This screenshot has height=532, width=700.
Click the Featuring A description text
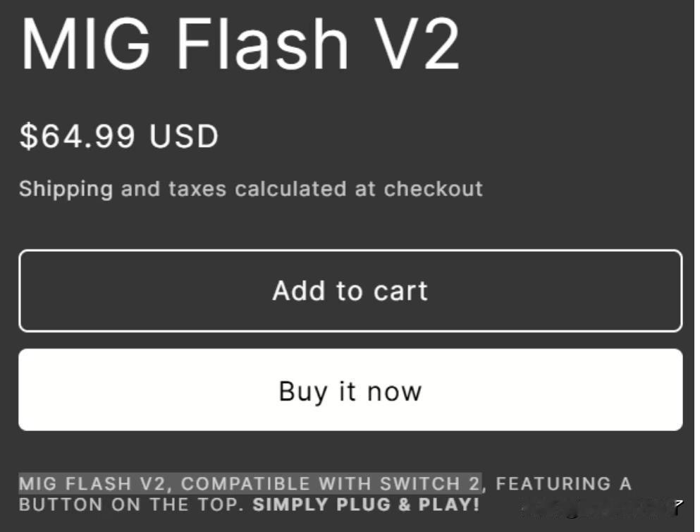click(x=564, y=484)
